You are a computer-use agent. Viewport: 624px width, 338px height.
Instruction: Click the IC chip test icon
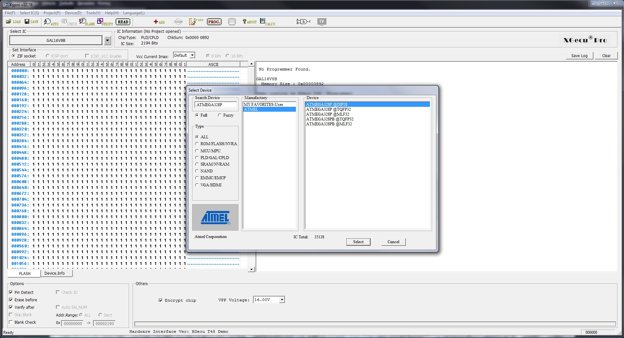point(232,22)
